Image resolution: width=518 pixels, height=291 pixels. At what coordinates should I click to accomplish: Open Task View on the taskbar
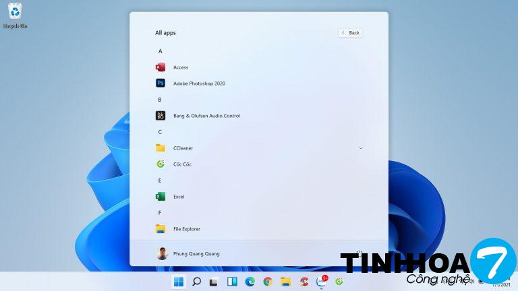point(214,282)
